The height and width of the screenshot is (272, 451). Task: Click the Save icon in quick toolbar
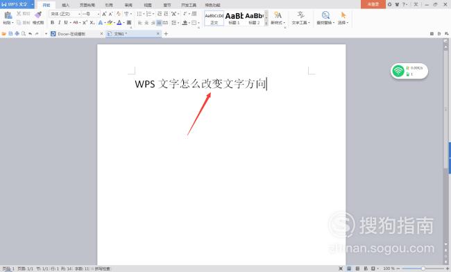[10, 33]
